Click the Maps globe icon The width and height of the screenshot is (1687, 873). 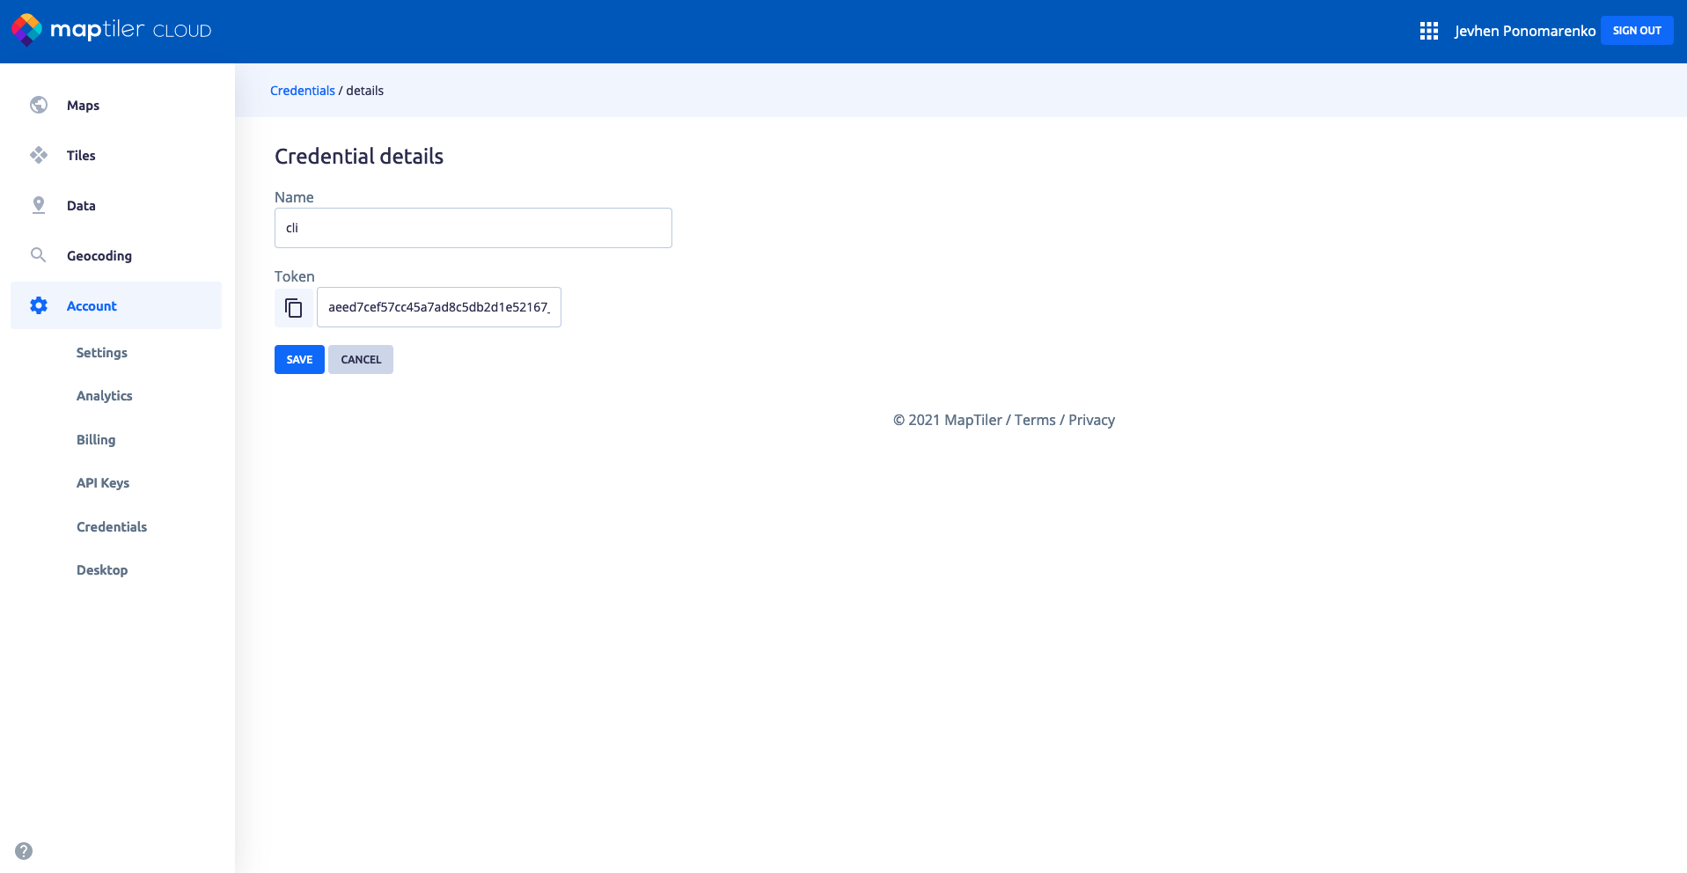pos(39,105)
